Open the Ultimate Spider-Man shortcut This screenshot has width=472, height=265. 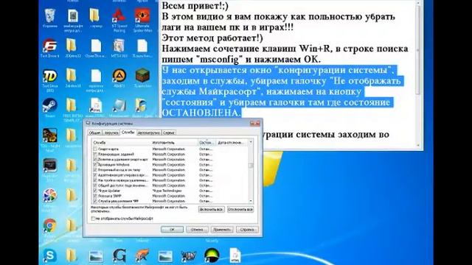(142, 15)
